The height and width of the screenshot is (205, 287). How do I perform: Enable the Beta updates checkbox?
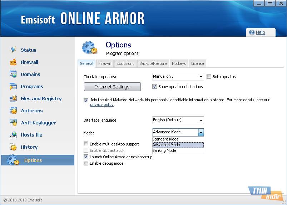coord(209,77)
